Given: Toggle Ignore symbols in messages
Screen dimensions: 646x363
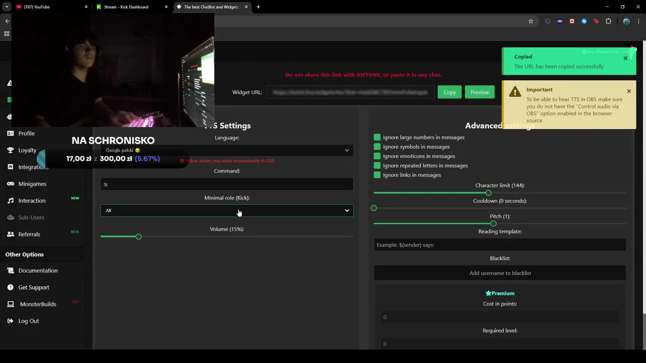Looking at the screenshot, I should pyautogui.click(x=377, y=147).
